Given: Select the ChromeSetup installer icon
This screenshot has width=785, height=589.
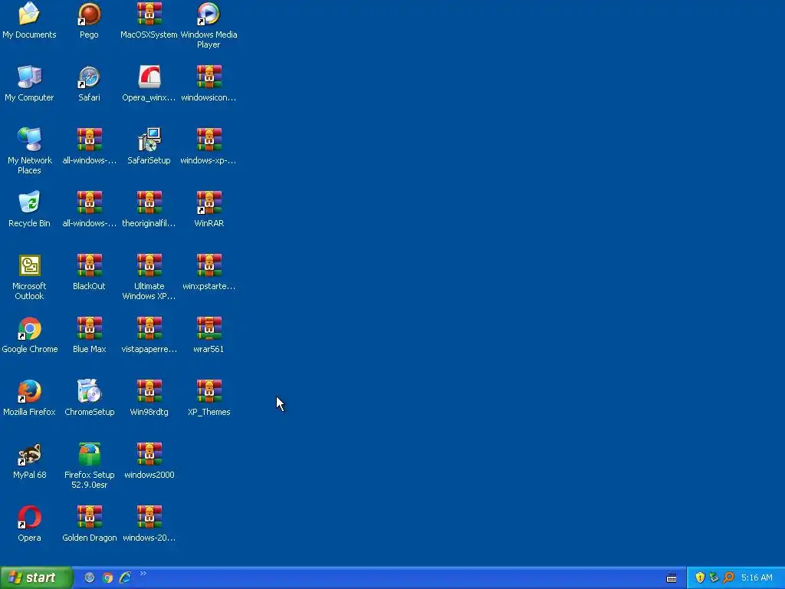Looking at the screenshot, I should (89, 391).
